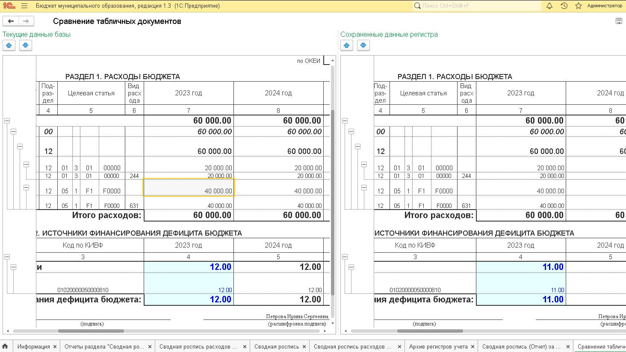
Task: Select the по ОКЕИ label
Action: (x=309, y=61)
